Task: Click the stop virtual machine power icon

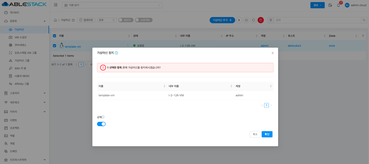Action: click(x=246, y=20)
